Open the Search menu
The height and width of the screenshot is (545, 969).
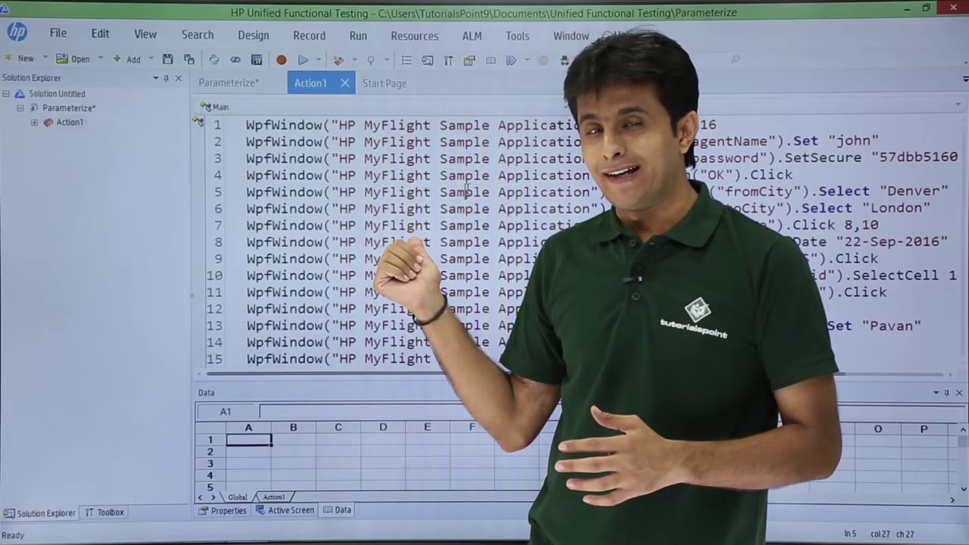(198, 35)
